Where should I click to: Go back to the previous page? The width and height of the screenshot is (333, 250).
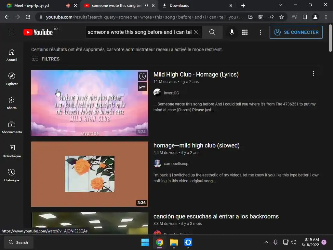point(7,17)
